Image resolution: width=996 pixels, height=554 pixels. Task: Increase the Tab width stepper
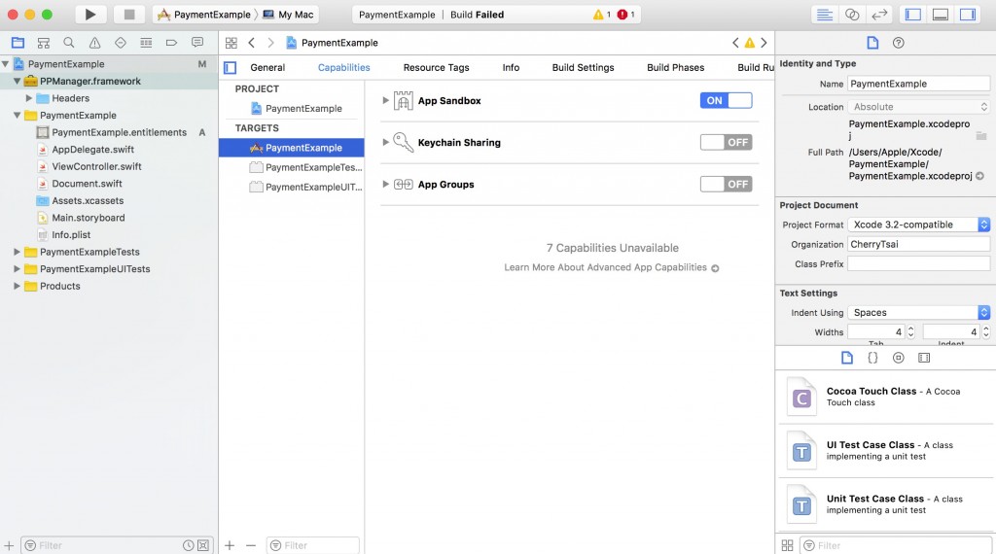pos(910,329)
